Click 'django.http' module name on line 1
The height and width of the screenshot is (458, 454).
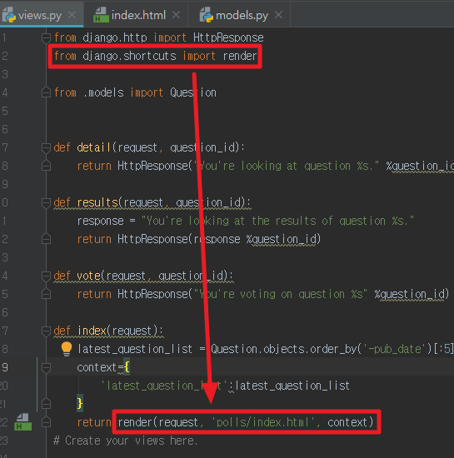tap(114, 37)
